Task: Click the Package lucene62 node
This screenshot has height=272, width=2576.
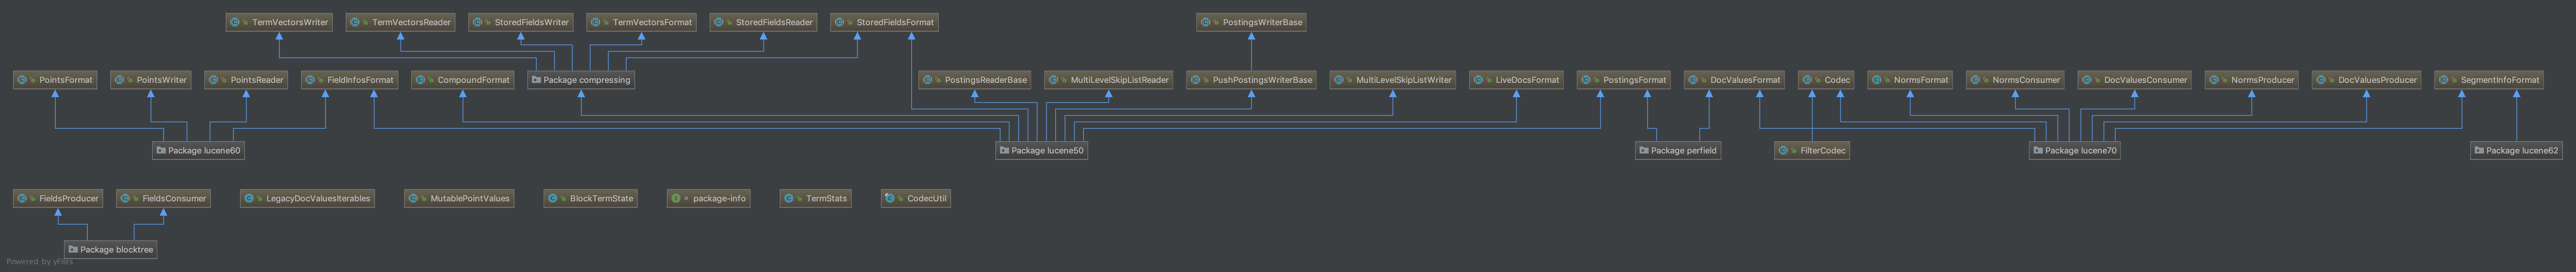Action: click(2517, 151)
